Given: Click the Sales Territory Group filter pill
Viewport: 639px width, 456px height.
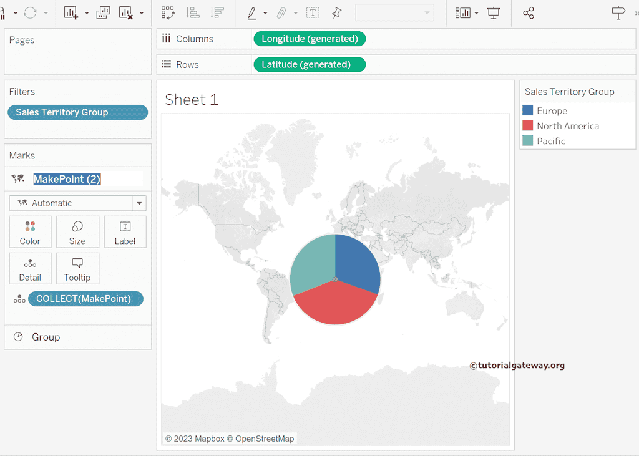Looking at the screenshot, I should point(77,112).
